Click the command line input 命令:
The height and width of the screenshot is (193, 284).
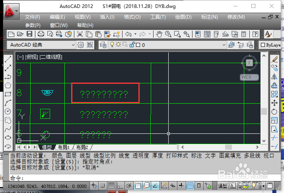145,178
